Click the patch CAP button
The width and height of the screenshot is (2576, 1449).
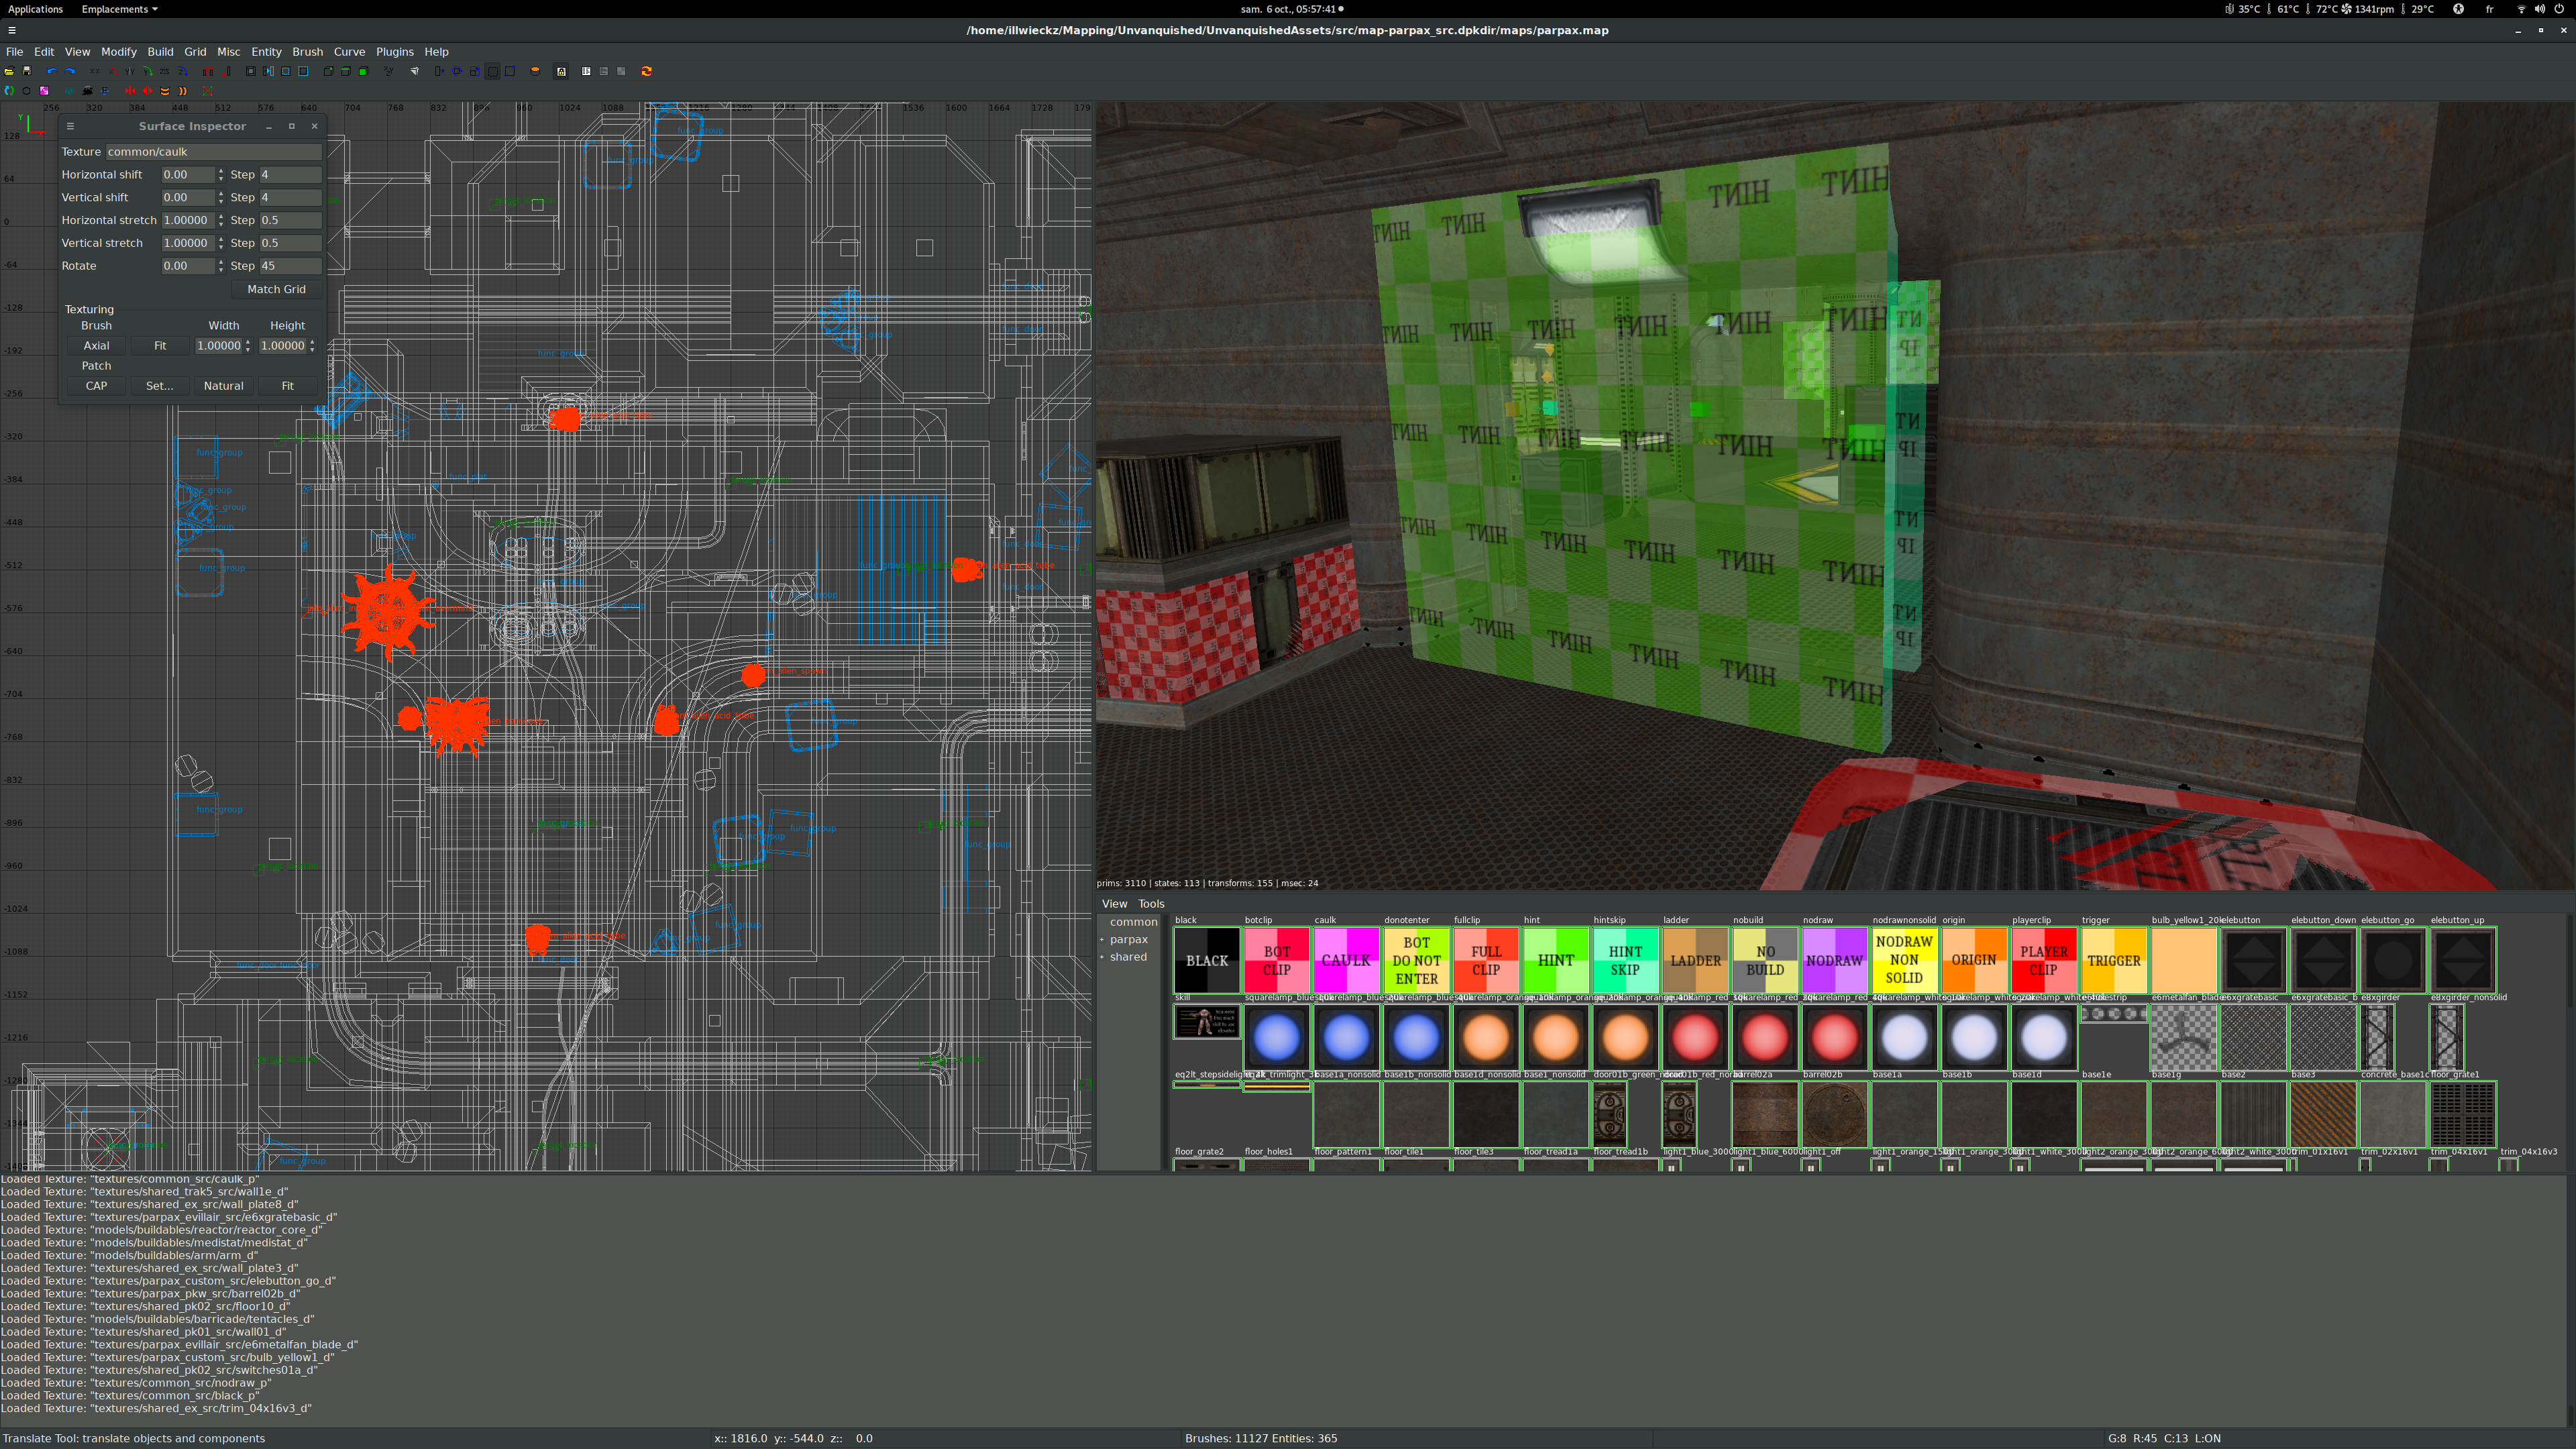point(96,386)
